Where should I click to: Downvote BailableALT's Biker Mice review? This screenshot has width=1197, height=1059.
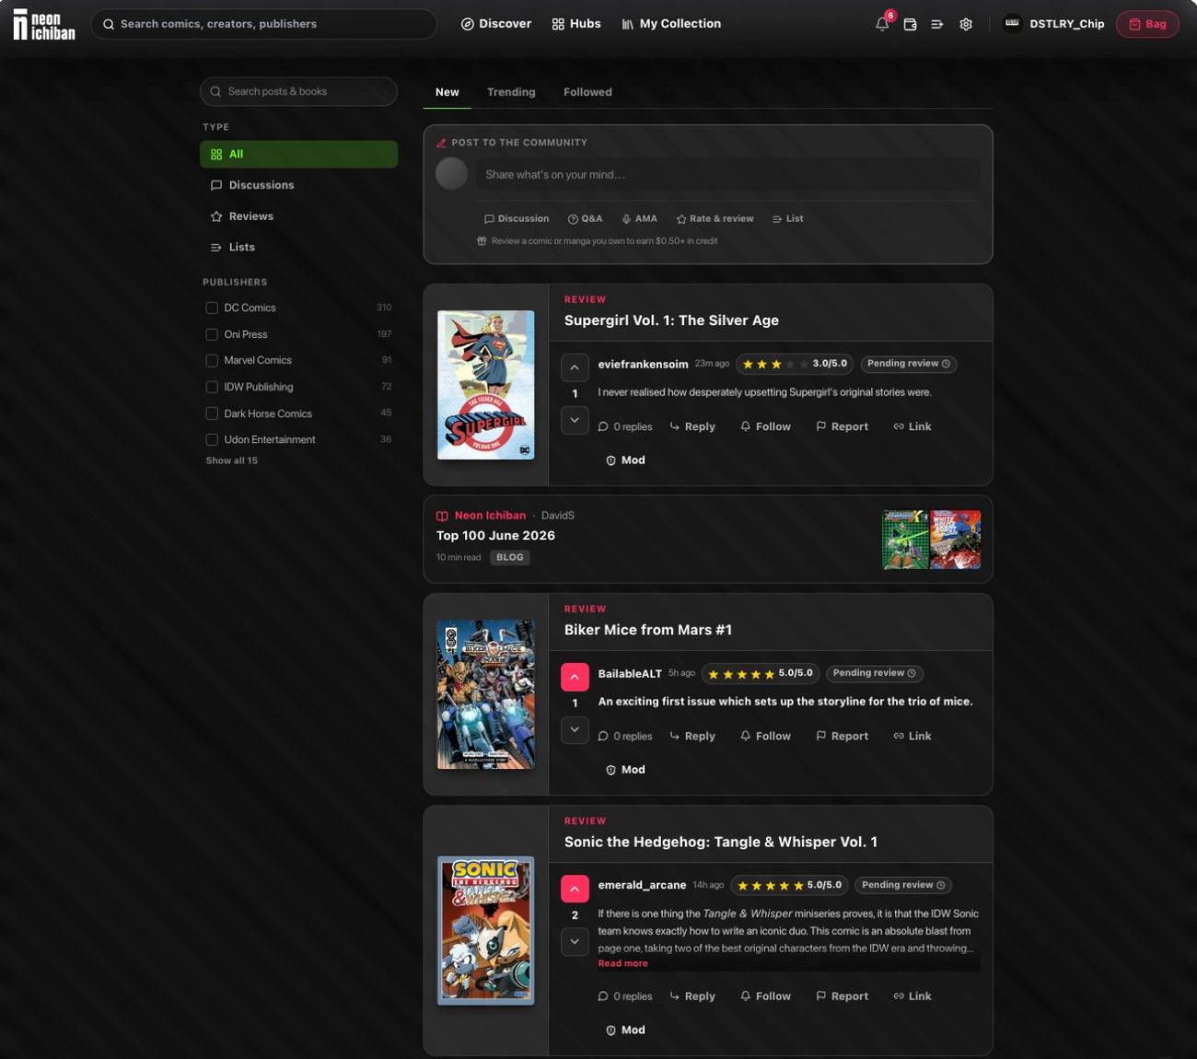point(575,729)
